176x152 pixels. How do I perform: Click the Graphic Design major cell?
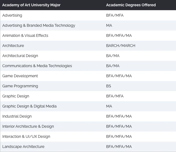16,96
